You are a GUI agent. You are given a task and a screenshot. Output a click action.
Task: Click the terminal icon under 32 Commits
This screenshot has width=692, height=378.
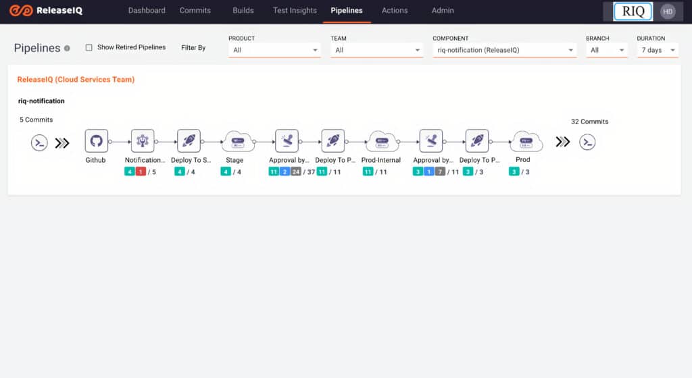coord(587,142)
